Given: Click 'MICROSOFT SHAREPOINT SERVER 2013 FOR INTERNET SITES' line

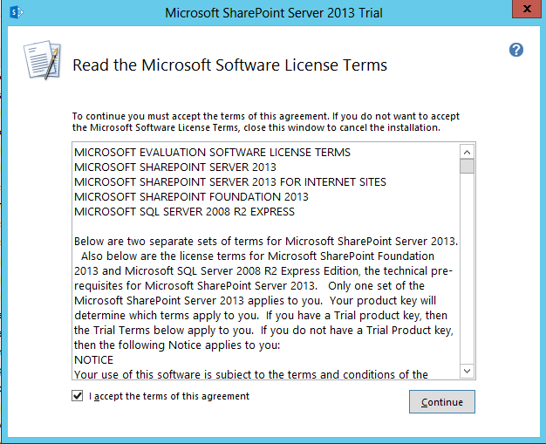Looking at the screenshot, I should coord(230,181).
